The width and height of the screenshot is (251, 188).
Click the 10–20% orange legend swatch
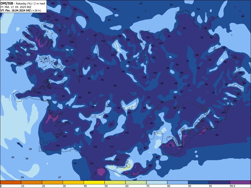[32, 182]
